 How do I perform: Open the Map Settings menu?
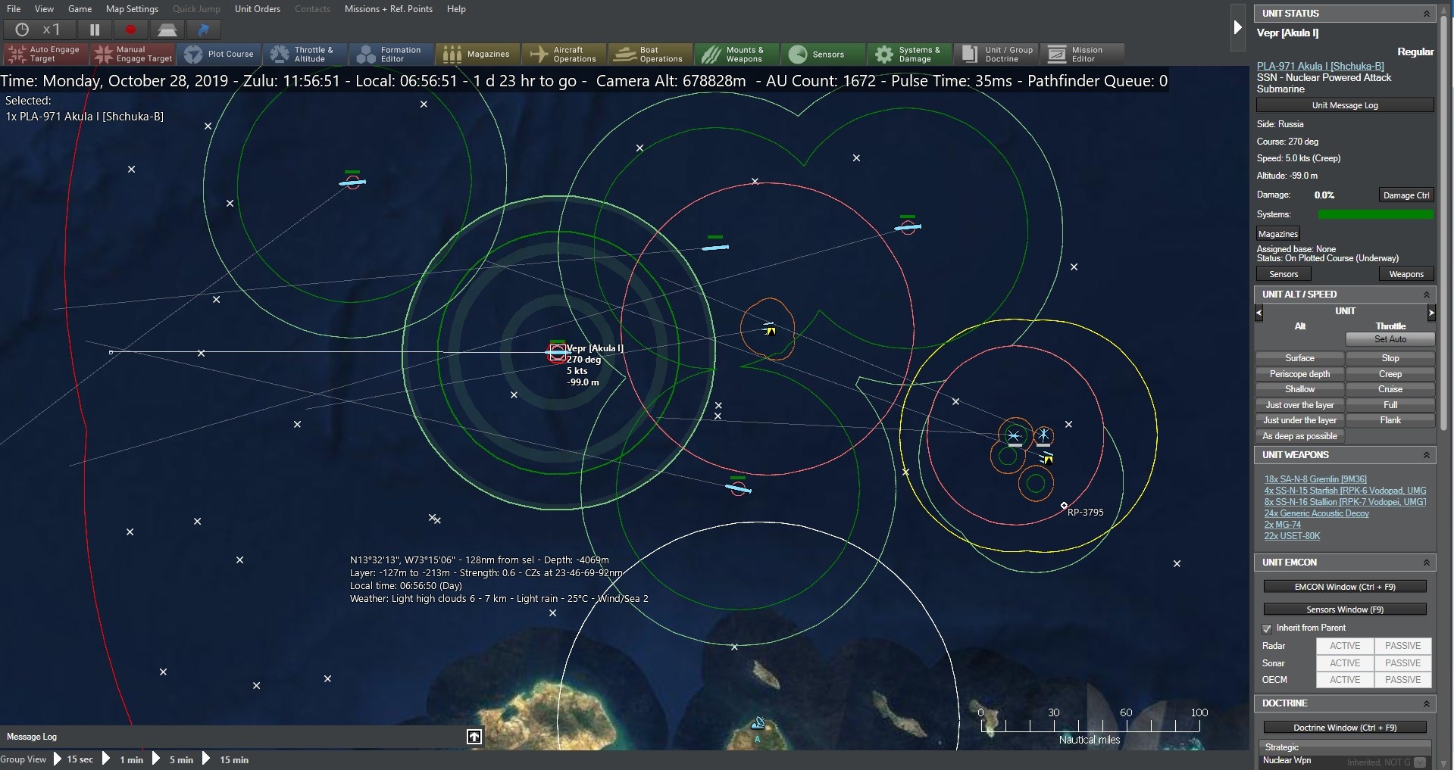tap(131, 9)
